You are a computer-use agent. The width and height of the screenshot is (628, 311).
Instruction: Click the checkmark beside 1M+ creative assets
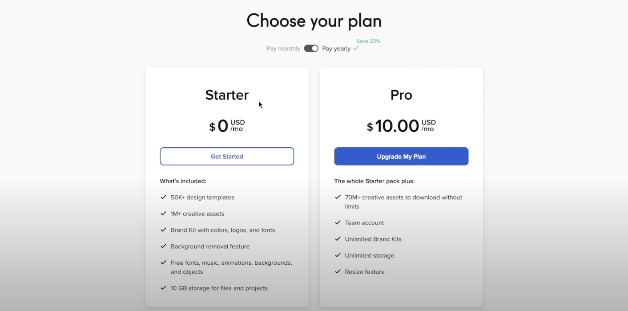pos(163,213)
